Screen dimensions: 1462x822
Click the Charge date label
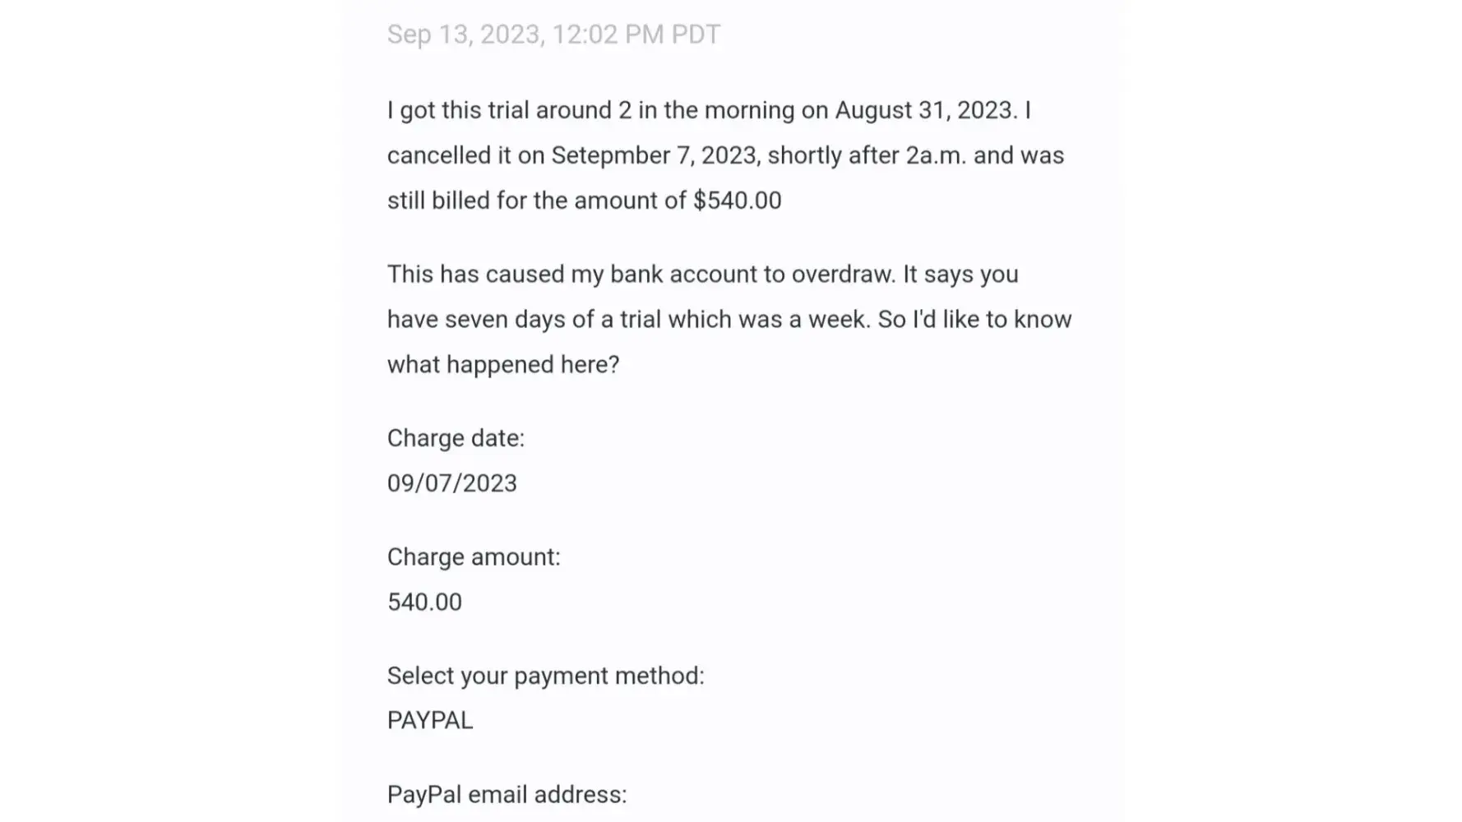456,438
